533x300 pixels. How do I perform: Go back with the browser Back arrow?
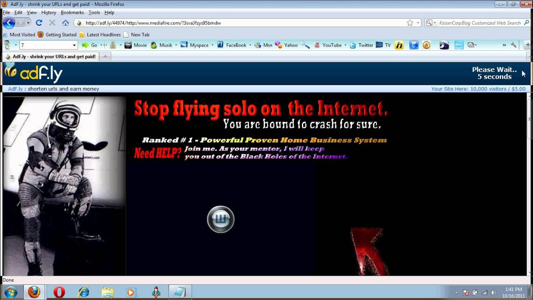9,23
